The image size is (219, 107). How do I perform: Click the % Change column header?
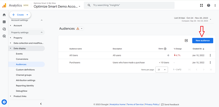click(x=178, y=49)
